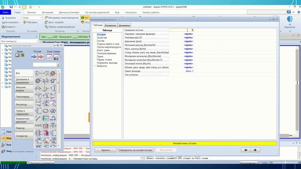This screenshot has height=169, width=301.
Task: Click the <пусто> value for Температура [F]
Action: pos(188,38)
